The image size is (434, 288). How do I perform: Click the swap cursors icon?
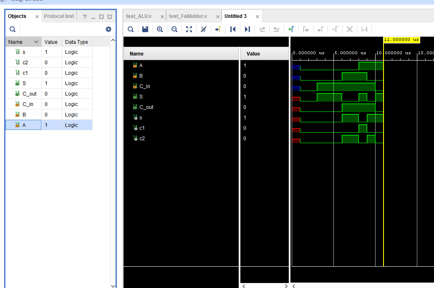(x=335, y=29)
